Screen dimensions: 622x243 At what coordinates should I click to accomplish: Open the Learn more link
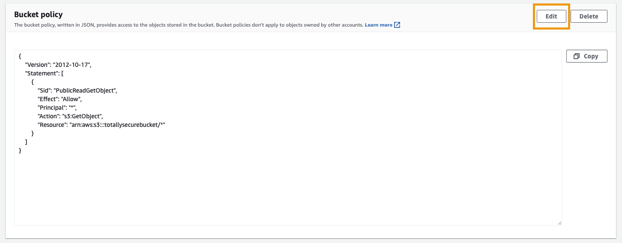(378, 25)
